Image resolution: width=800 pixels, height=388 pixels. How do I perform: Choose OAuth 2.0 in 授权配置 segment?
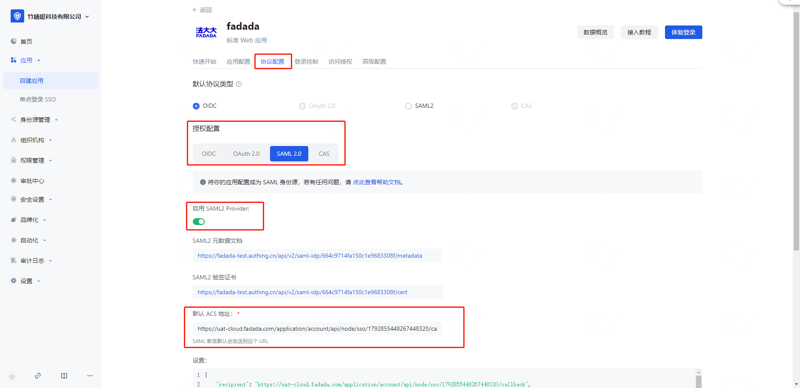click(246, 154)
